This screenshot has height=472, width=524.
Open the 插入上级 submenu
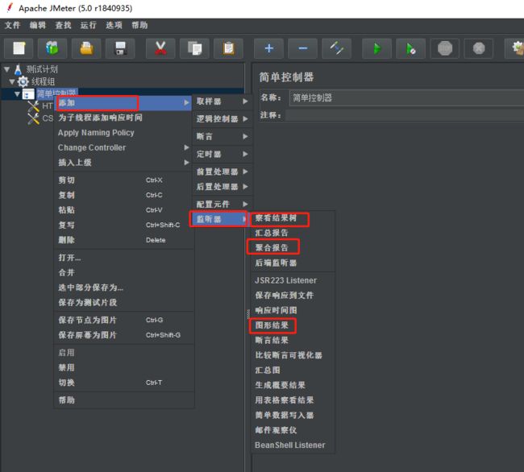(123, 163)
